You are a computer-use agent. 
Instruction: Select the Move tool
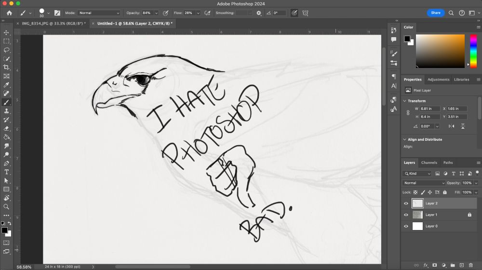point(7,33)
